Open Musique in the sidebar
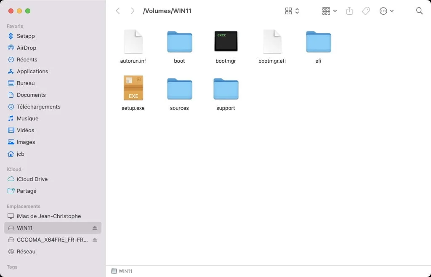Image resolution: width=431 pixels, height=277 pixels. (53, 119)
